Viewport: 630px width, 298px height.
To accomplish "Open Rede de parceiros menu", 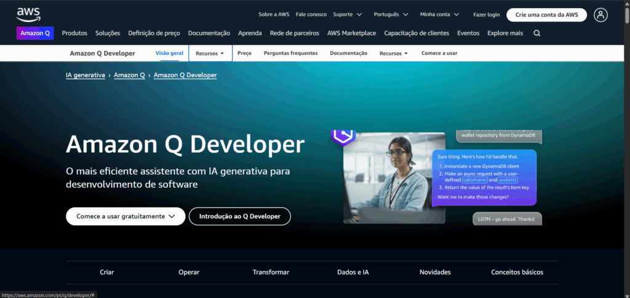I will pos(295,33).
